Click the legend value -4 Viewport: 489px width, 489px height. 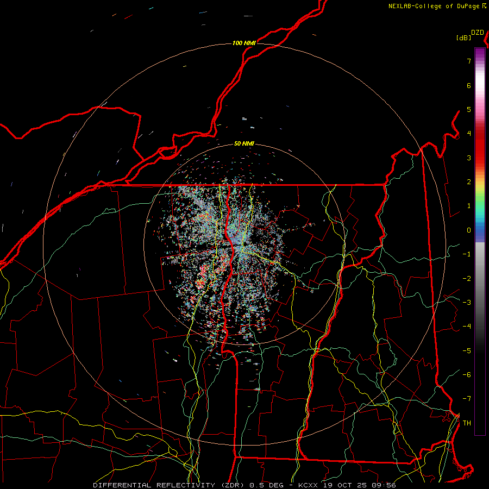coord(467,327)
